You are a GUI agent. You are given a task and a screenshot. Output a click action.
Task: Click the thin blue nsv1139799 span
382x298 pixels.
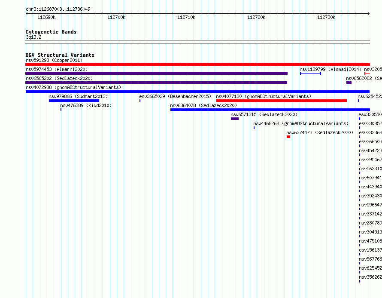(x=310, y=74)
